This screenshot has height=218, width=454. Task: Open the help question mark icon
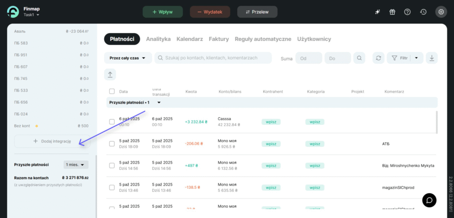(x=407, y=12)
